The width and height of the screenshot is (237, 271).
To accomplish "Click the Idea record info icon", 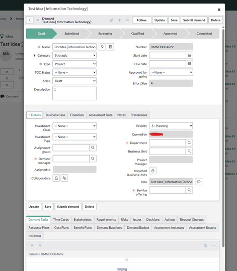I will pyautogui.click(x=199, y=182).
